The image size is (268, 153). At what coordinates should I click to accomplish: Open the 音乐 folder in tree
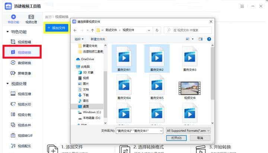pyautogui.click(x=84, y=101)
